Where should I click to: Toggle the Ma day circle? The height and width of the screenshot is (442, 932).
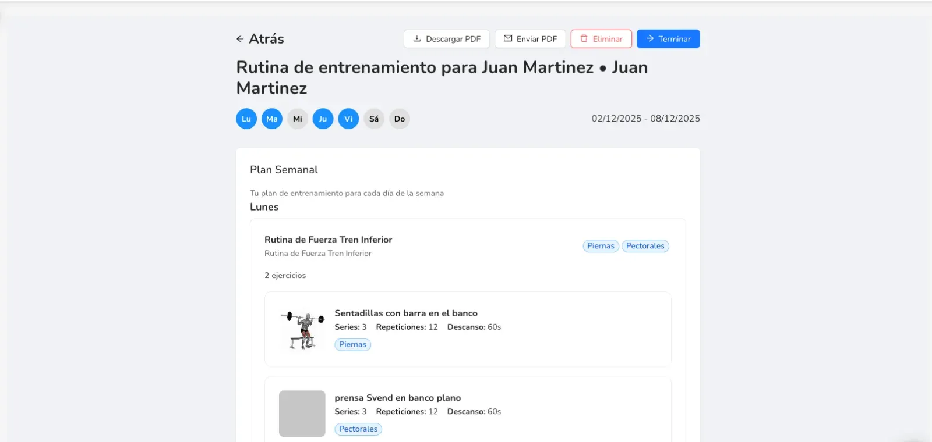[x=272, y=119]
